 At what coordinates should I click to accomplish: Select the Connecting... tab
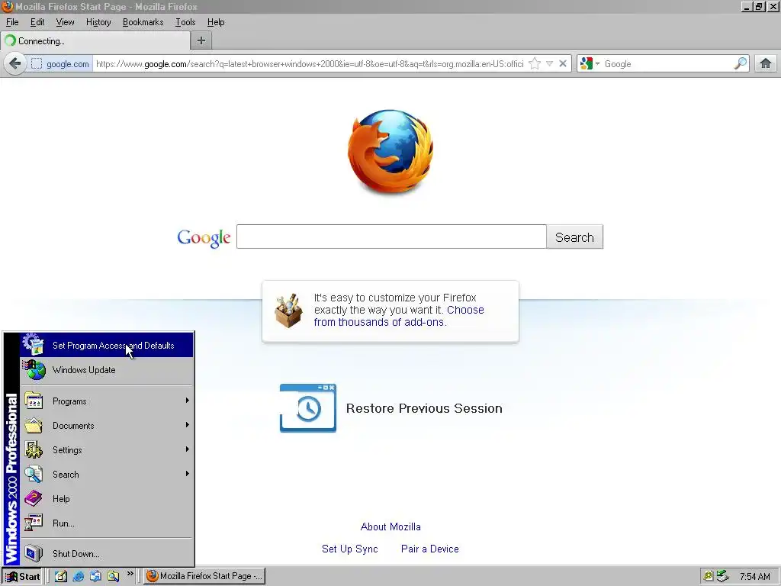click(x=95, y=41)
